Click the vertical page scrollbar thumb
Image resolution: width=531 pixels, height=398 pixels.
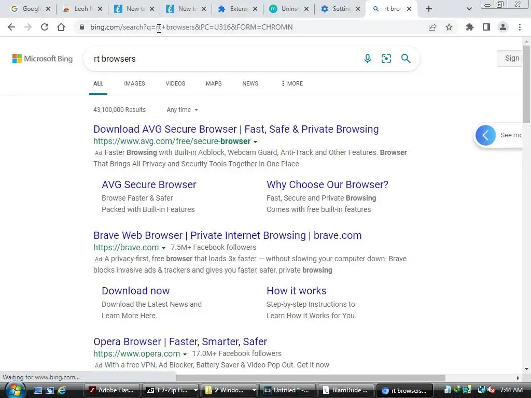(526, 84)
